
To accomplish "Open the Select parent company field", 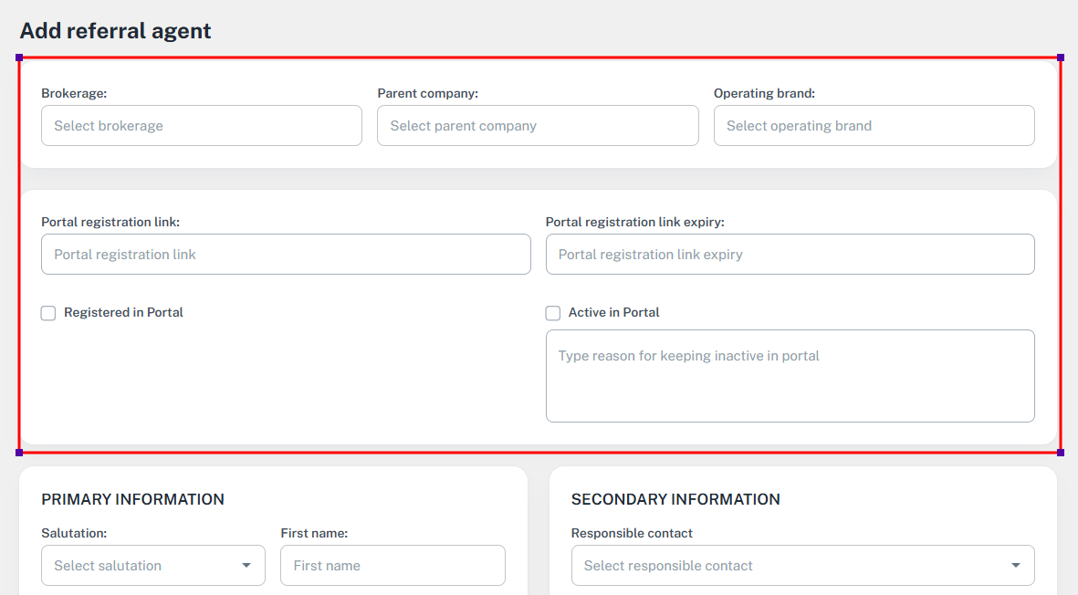I will point(537,126).
